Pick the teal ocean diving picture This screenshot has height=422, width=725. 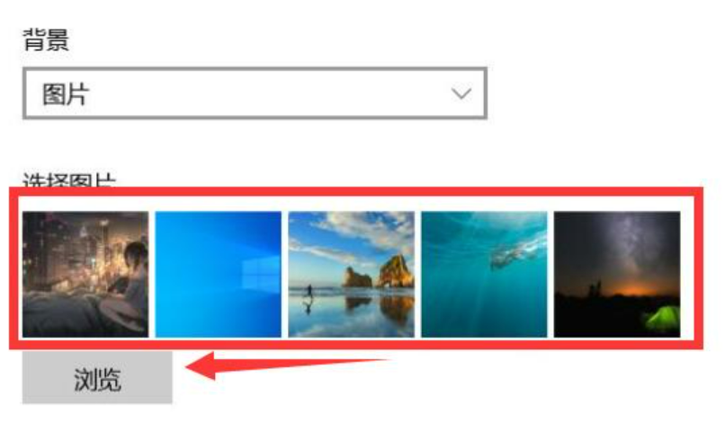[484, 274]
